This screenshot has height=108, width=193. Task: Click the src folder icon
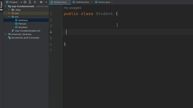(x=13, y=17)
